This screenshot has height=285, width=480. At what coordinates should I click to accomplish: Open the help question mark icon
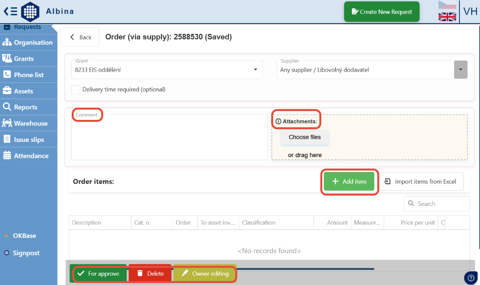pos(471,278)
